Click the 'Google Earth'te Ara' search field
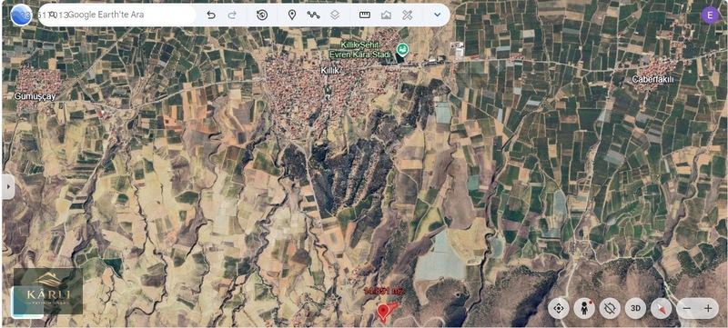This screenshot has width=728, height=328. coord(117,15)
